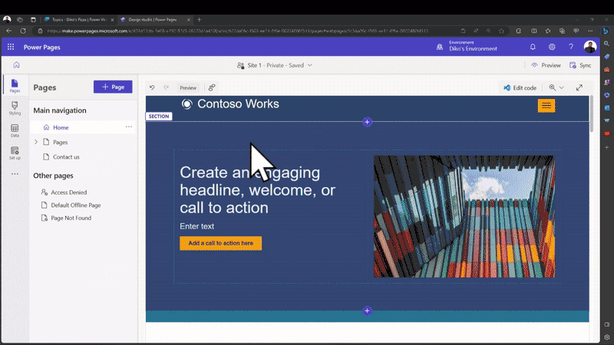Open Home page more options ellipsis
Screen dimensions: 614x345
click(x=129, y=127)
